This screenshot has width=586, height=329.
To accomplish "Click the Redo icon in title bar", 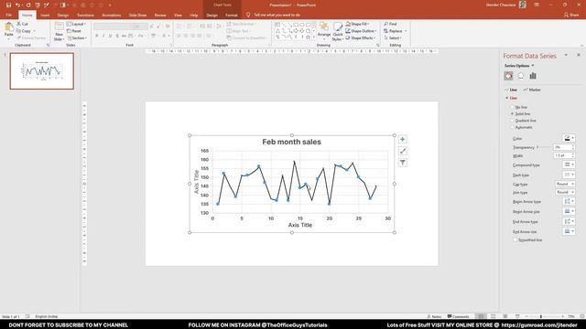I will [x=28, y=5].
